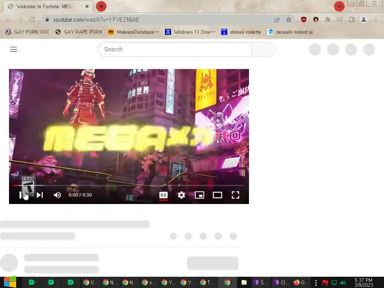The image size is (384, 288).
Task: Open the system volume tray icon
Action: click(343, 283)
